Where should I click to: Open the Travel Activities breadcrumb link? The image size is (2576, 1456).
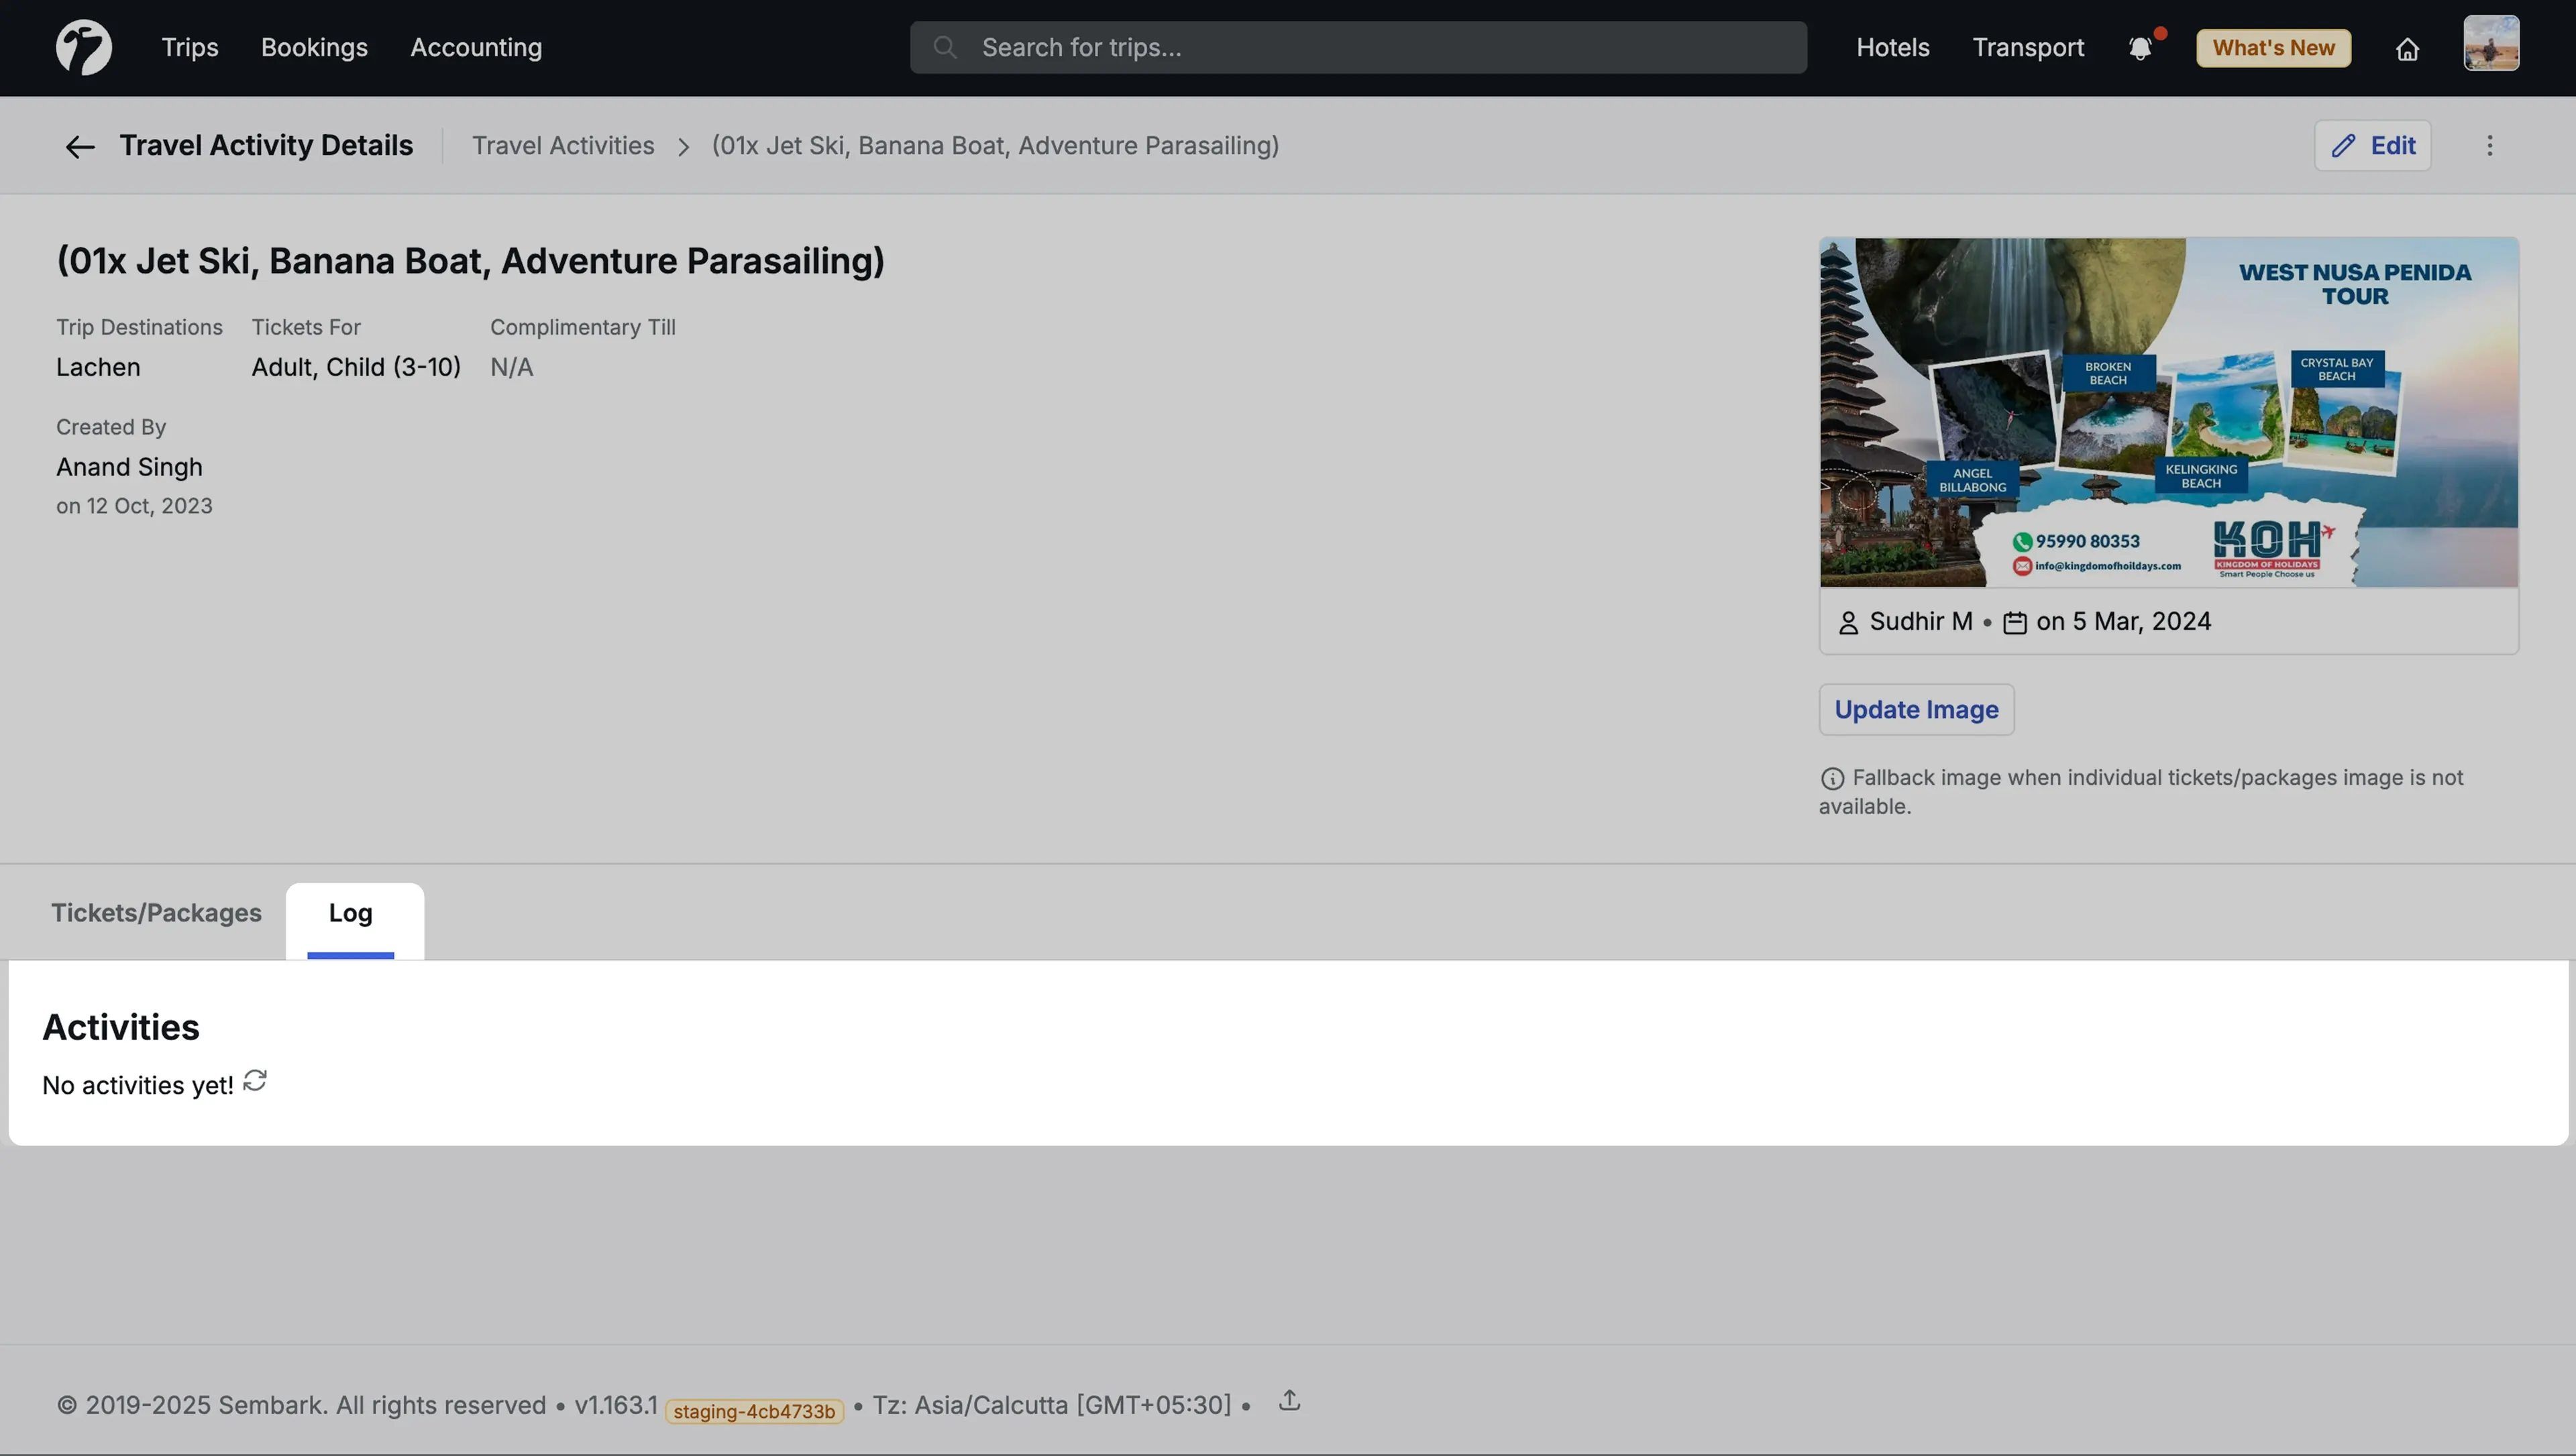point(563,146)
